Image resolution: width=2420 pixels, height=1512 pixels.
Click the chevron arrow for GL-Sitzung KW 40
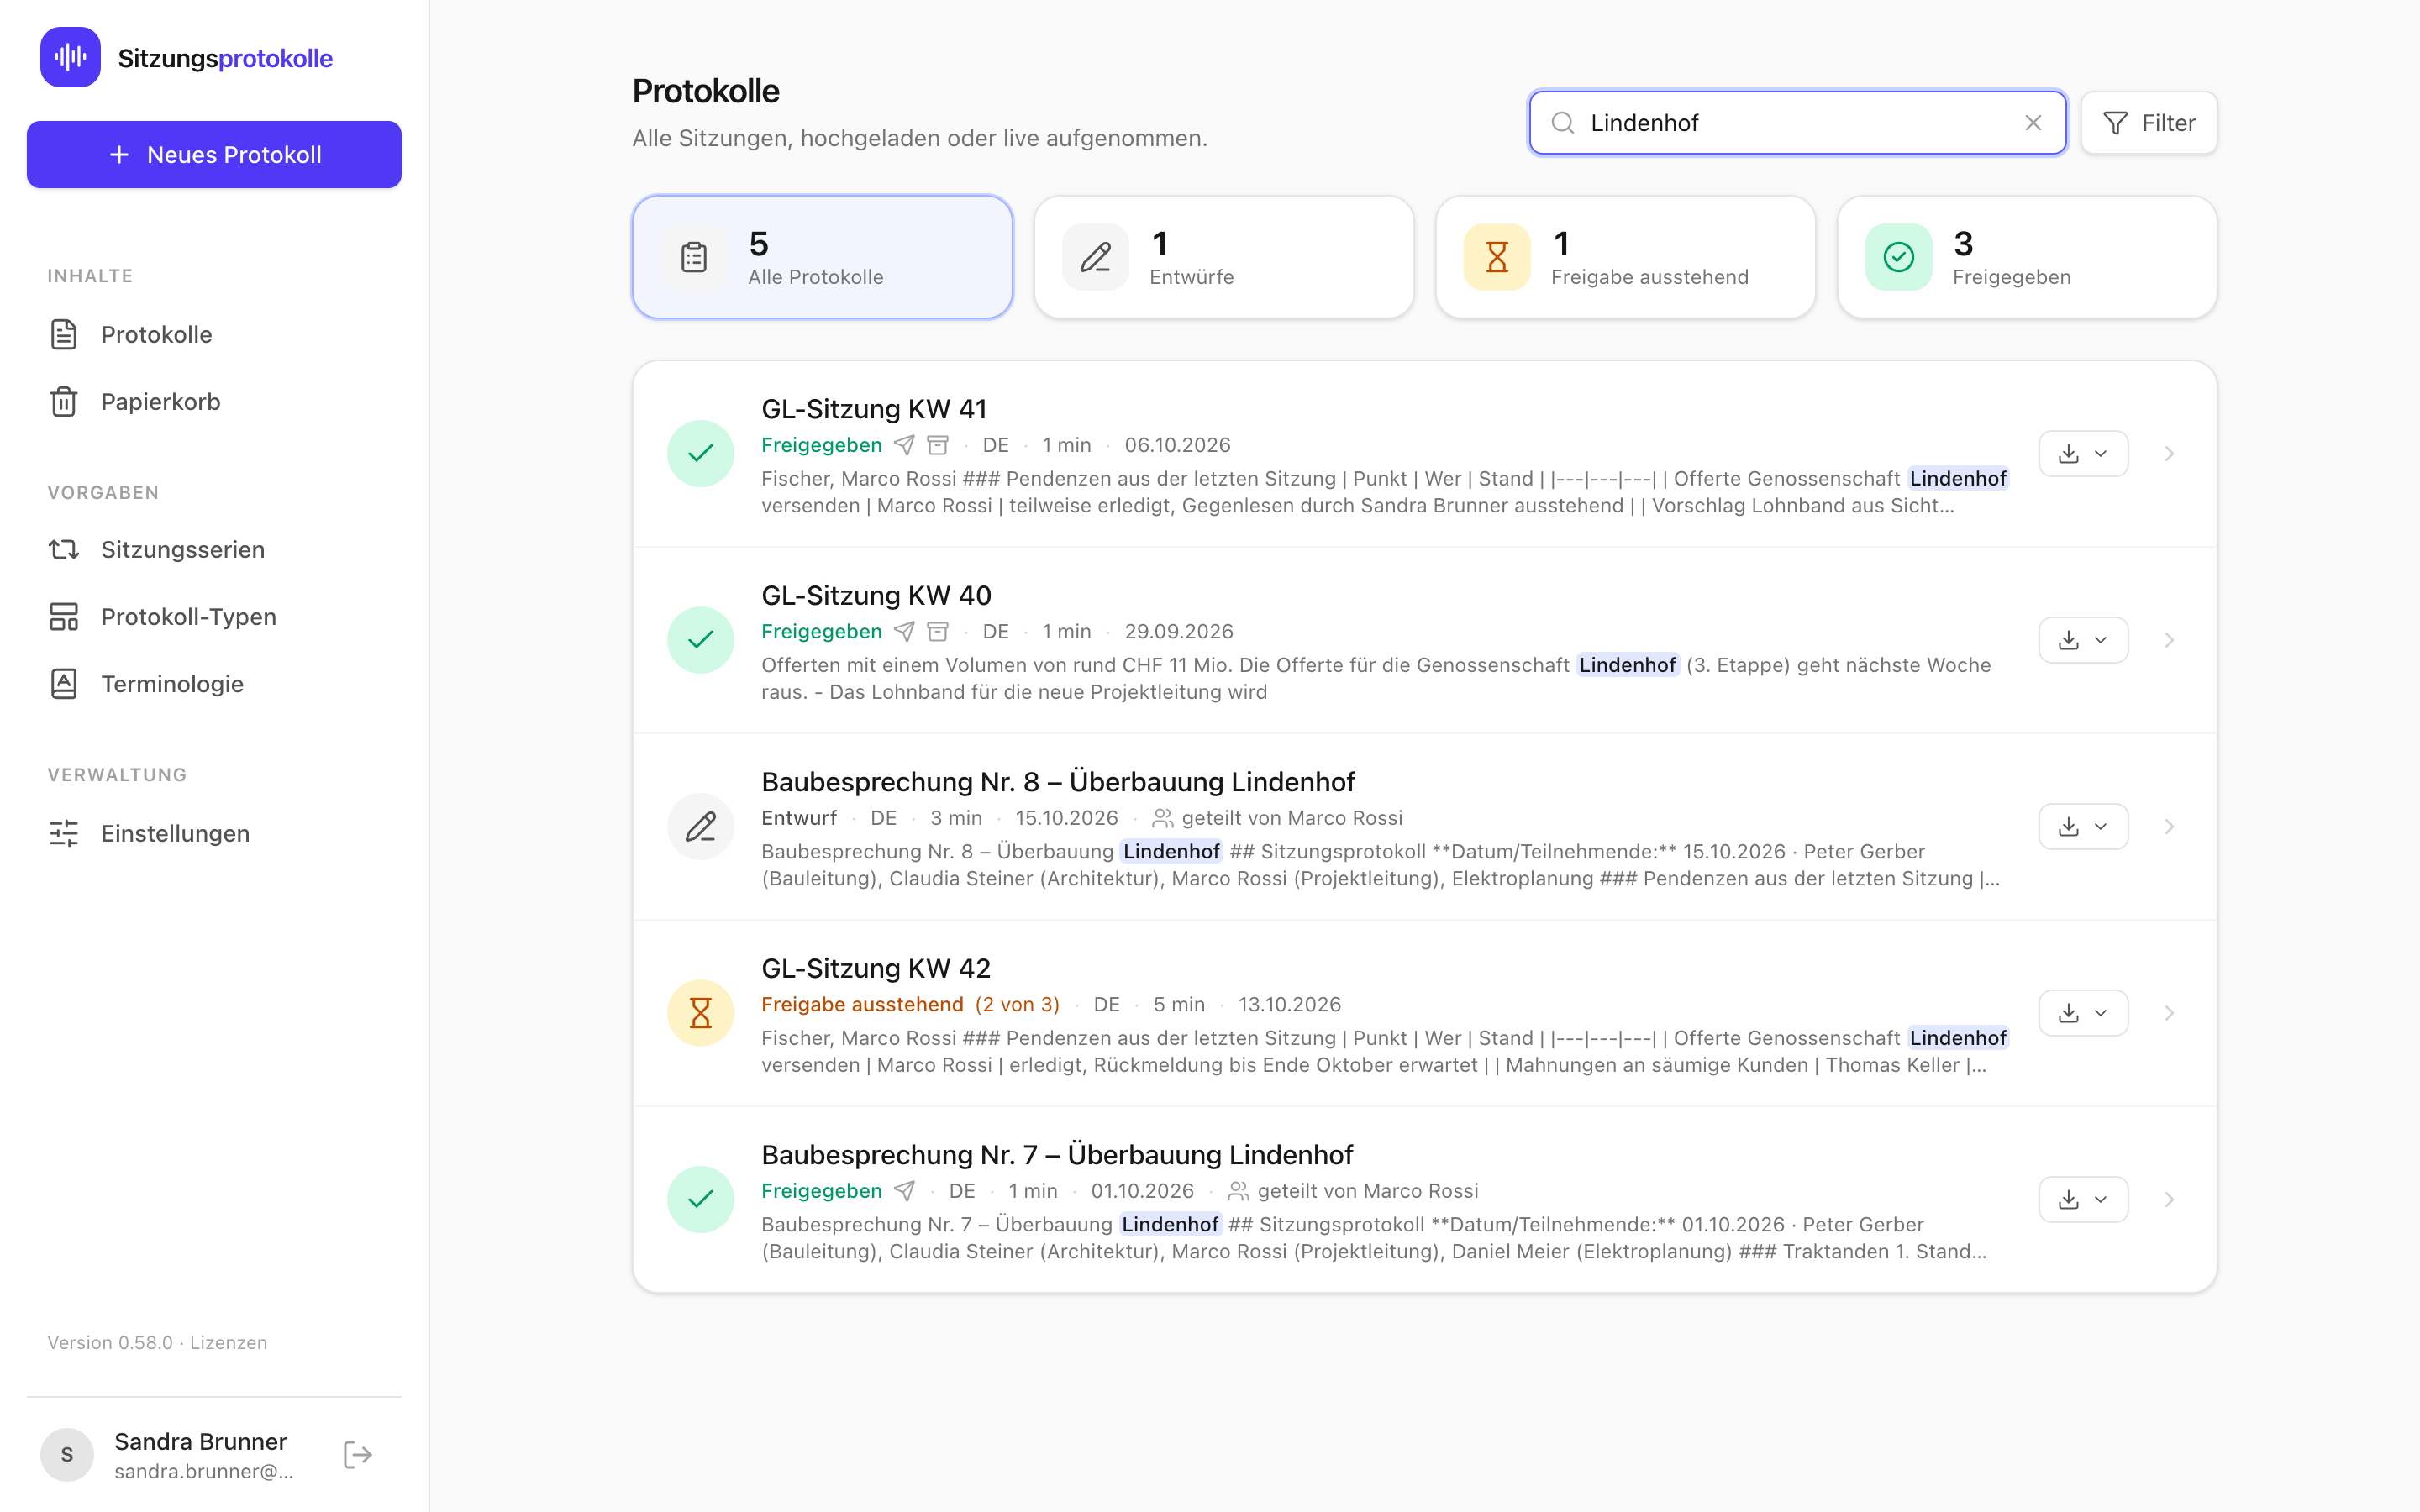pyautogui.click(x=2169, y=640)
